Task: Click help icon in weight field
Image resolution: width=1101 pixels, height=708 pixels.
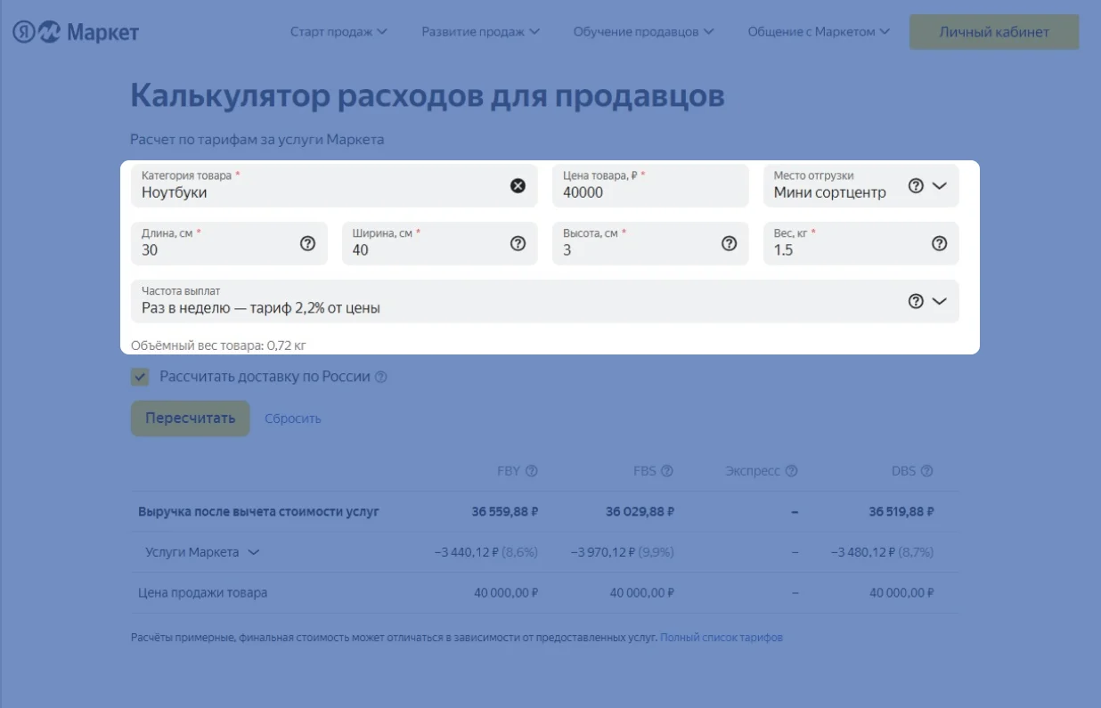Action: (939, 243)
